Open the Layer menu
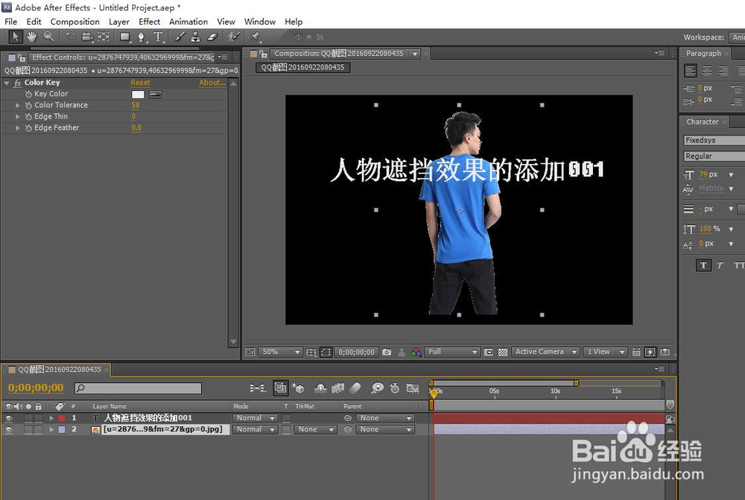Image resolution: width=745 pixels, height=500 pixels. tap(118, 22)
